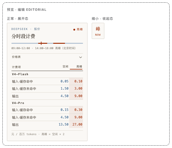
Task: Click V4-Pro 输入·缓存命中 row label
Action: [22, 110]
